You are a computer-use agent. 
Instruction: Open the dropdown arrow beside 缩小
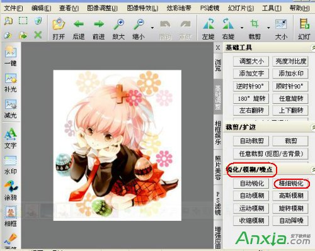click(x=152, y=28)
